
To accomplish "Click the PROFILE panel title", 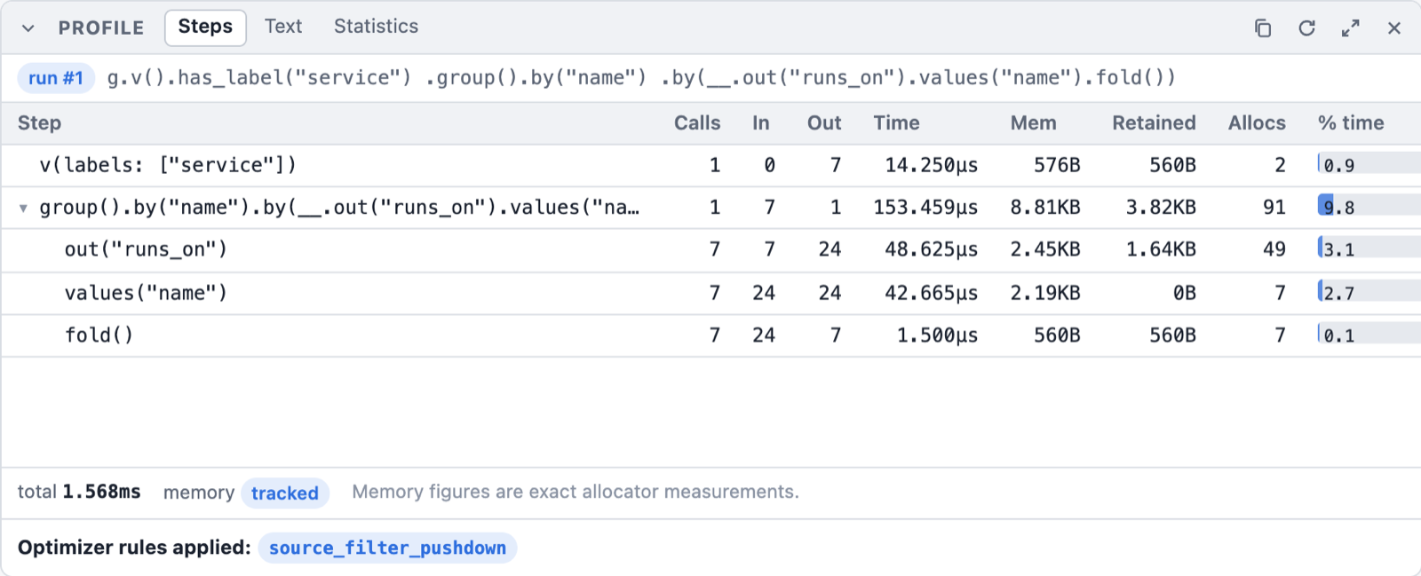I will pos(101,28).
